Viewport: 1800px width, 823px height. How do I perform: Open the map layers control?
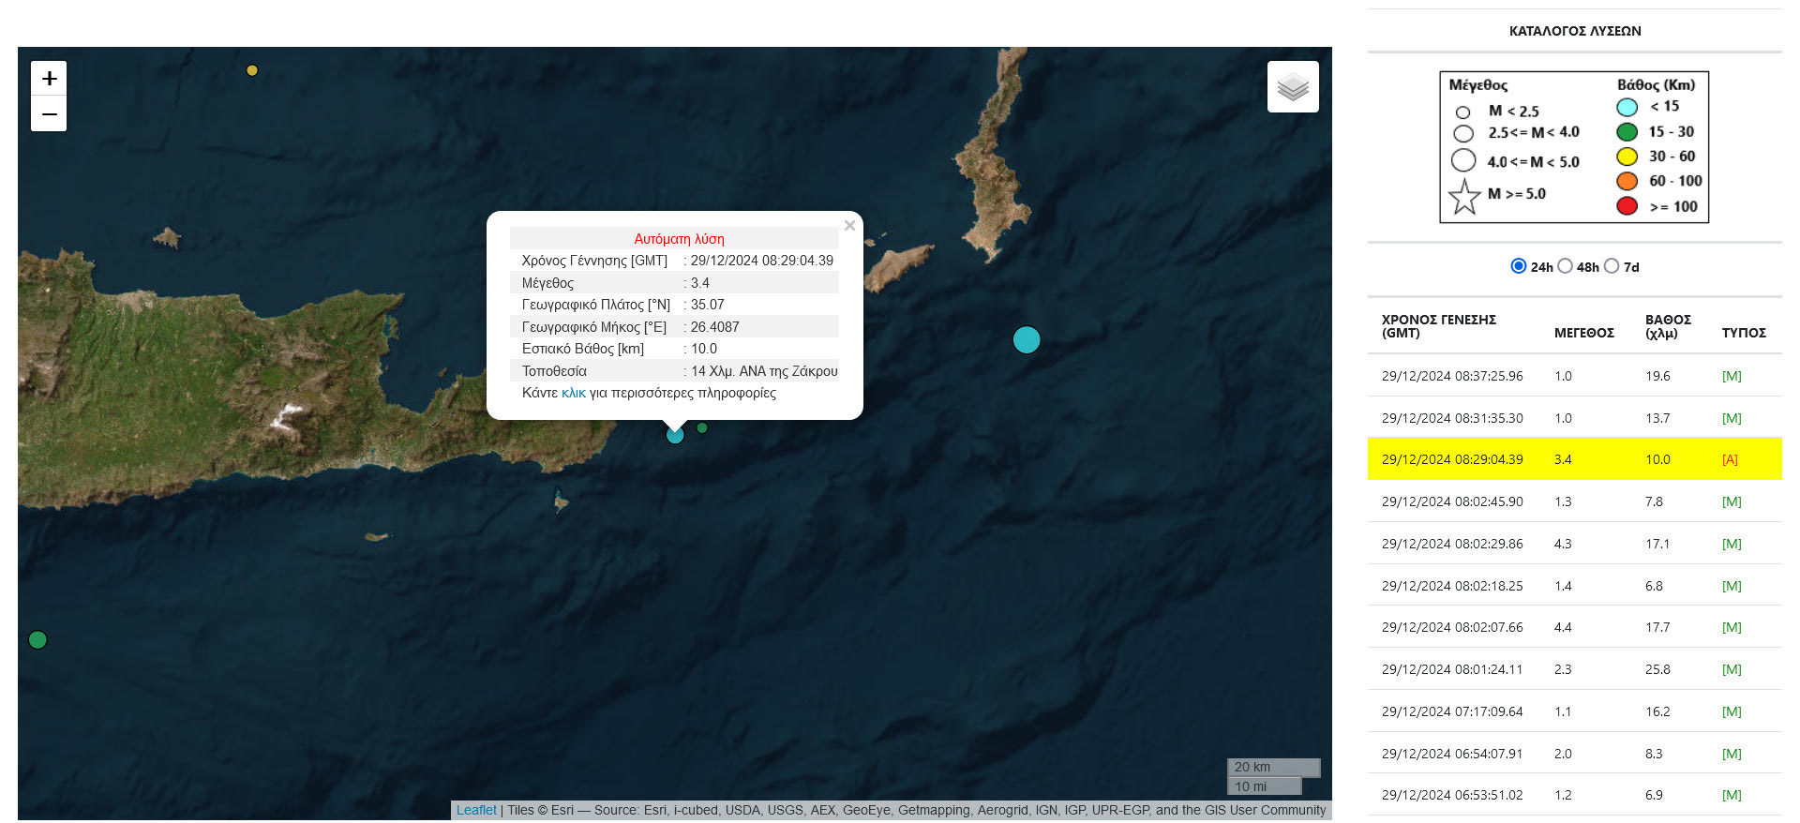tap(1293, 87)
